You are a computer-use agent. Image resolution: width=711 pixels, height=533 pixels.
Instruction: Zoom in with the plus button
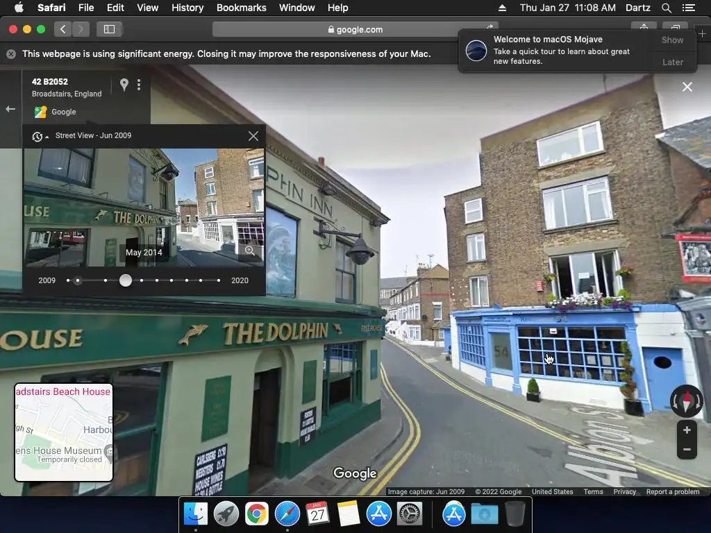pos(687,430)
